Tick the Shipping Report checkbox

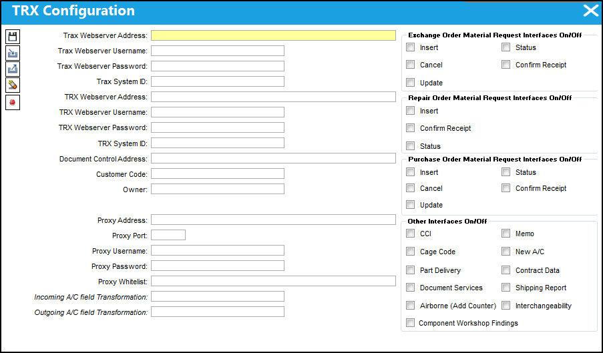coord(506,288)
